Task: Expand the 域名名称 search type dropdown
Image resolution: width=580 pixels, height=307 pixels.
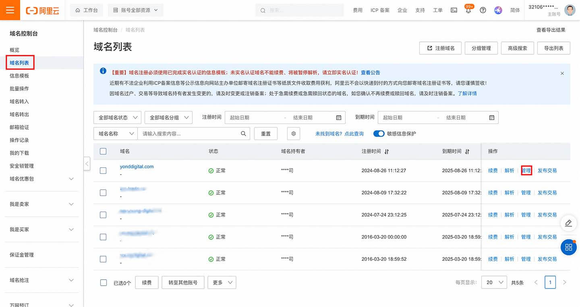Action: (116, 134)
